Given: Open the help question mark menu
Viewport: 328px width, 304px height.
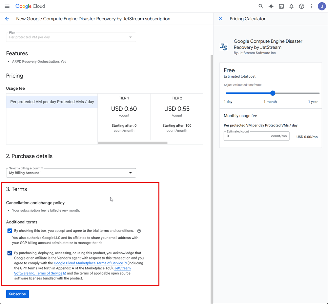Looking at the screenshot, I should click(301, 6).
